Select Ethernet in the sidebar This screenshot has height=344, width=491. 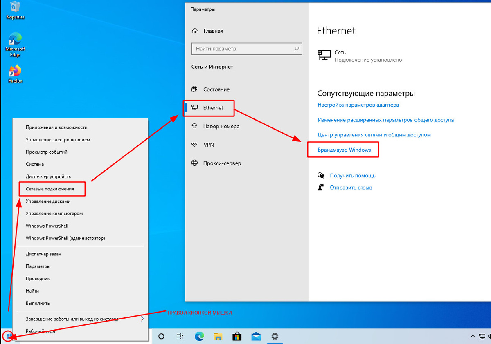[213, 108]
